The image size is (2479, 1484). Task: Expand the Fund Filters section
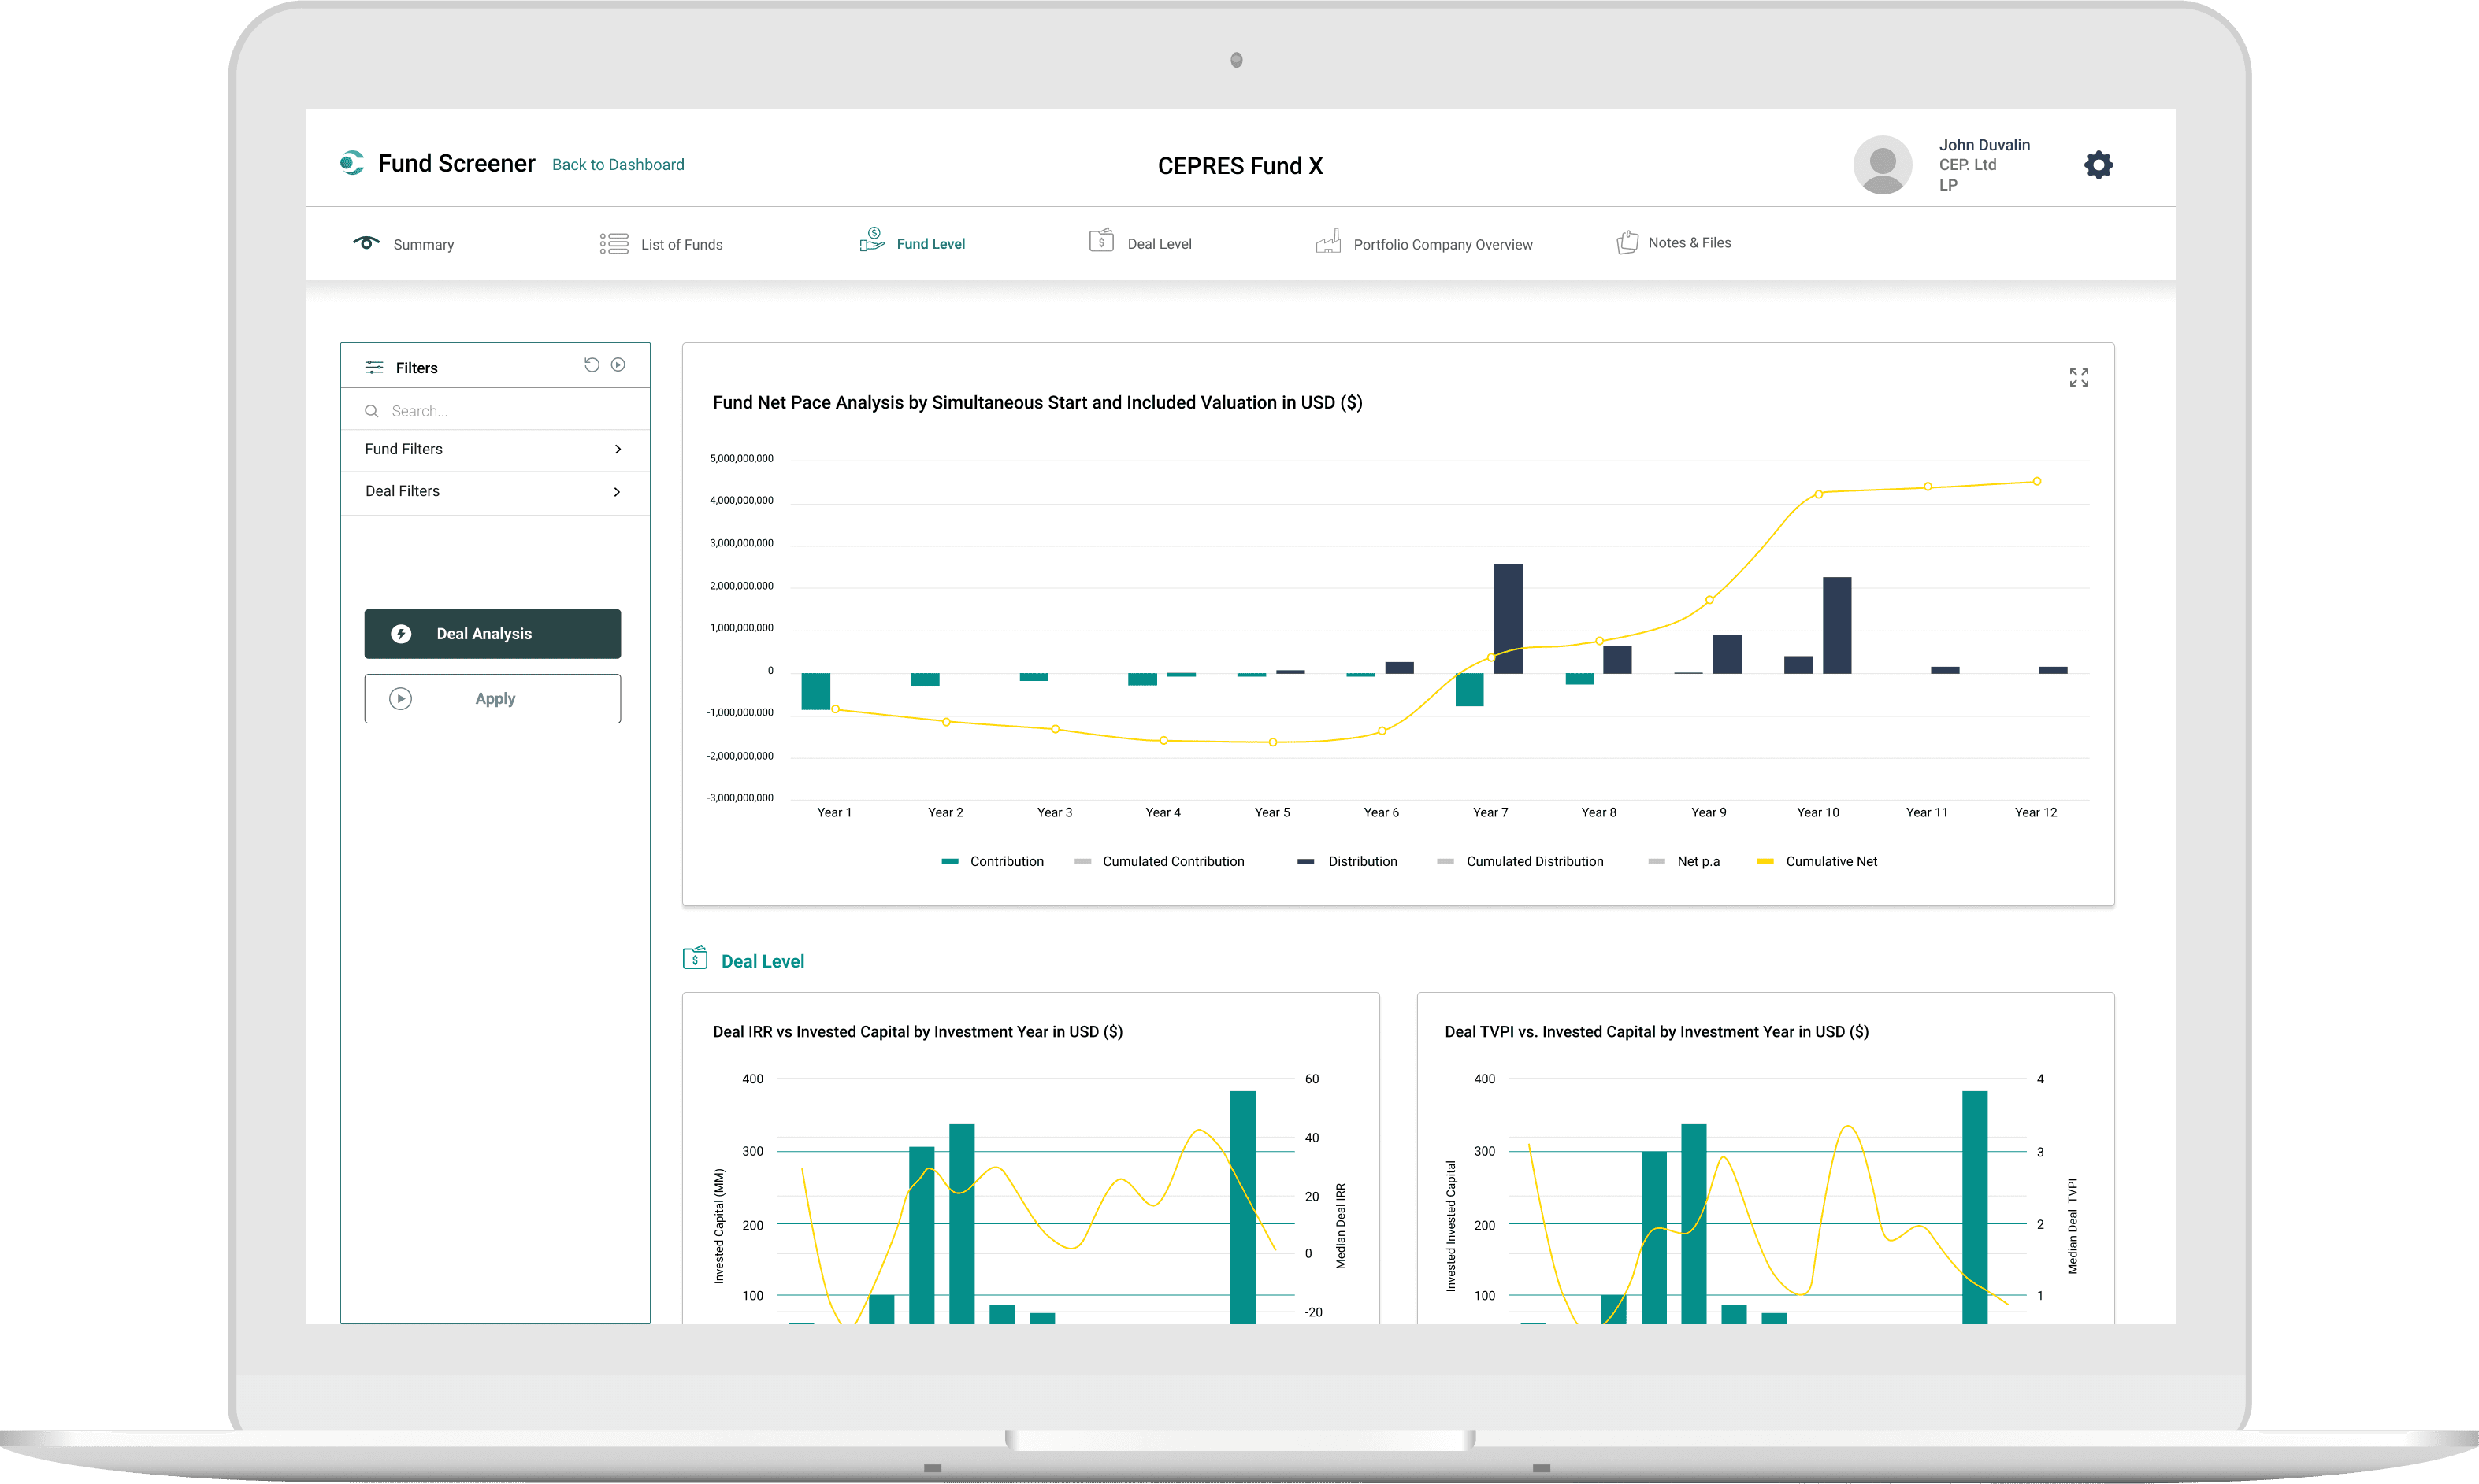click(x=493, y=449)
